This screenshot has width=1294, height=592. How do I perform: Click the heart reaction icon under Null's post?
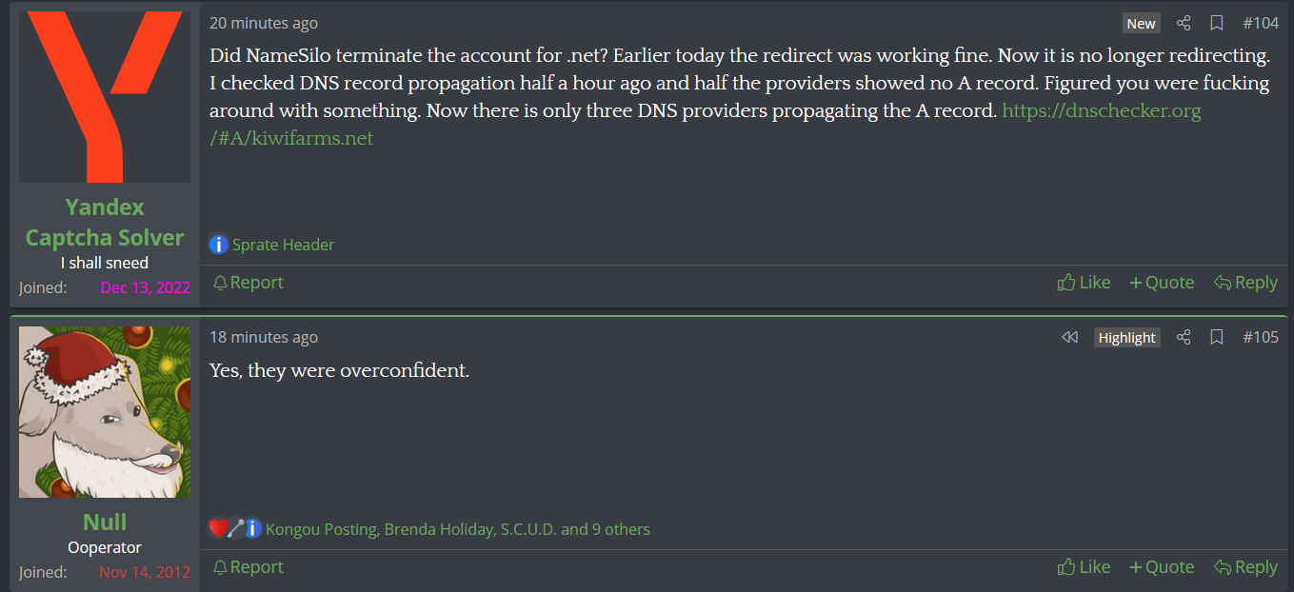pyautogui.click(x=218, y=528)
